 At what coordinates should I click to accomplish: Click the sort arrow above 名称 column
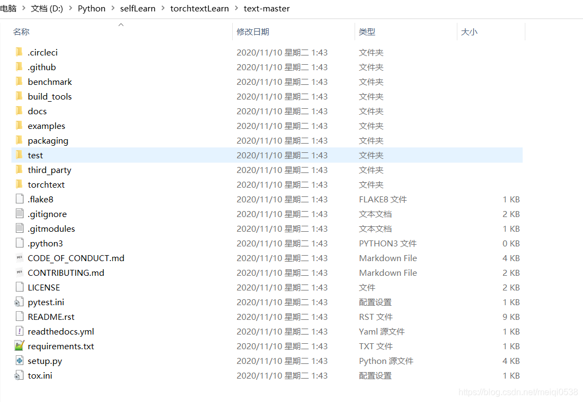click(121, 24)
